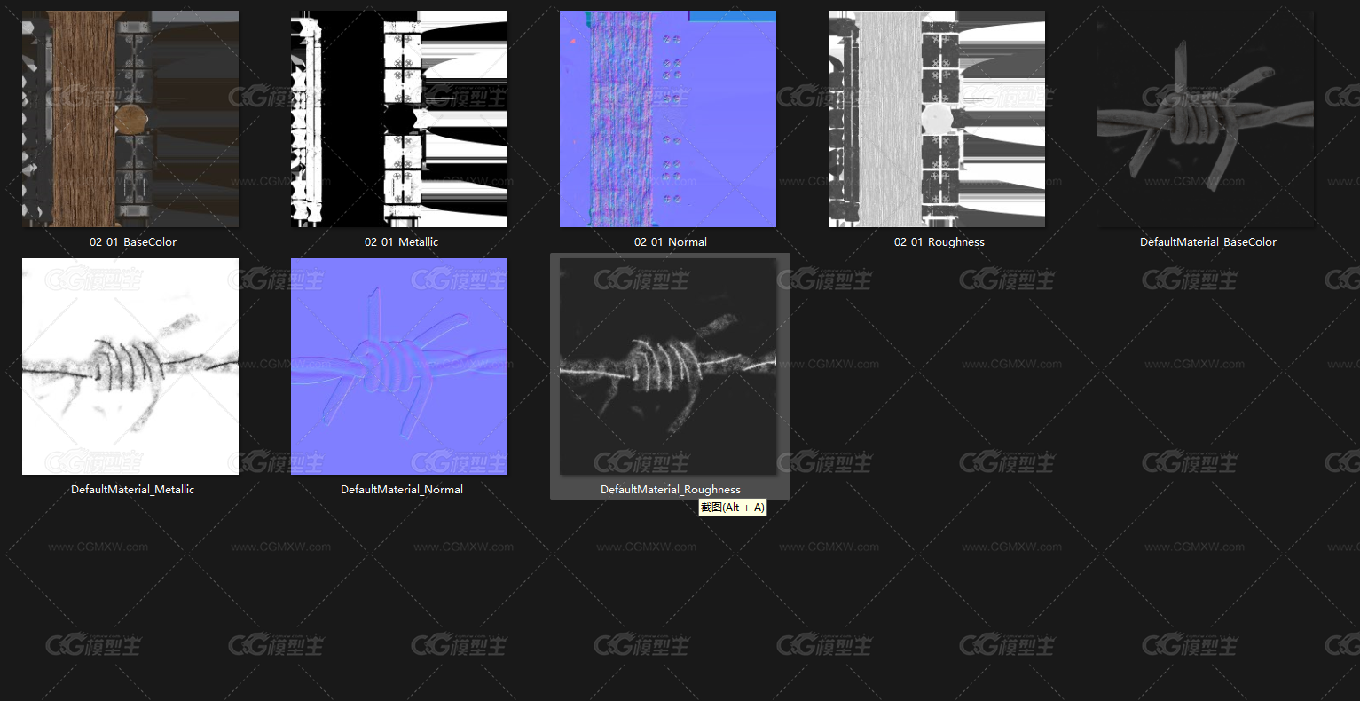Select the DefaultMaterial_Roughness thumbnail
The height and width of the screenshot is (701, 1360).
(x=668, y=366)
